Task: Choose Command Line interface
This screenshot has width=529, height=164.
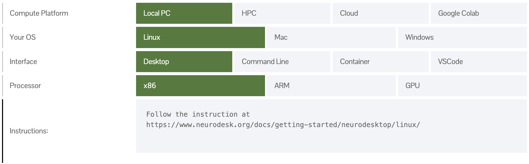Action: pos(282,61)
